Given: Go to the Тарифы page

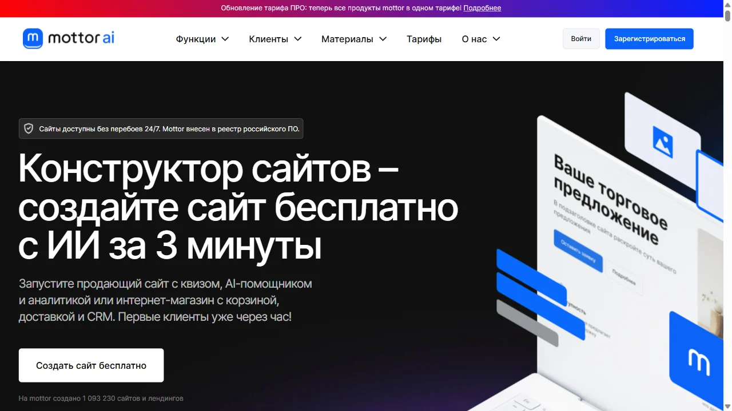Looking at the screenshot, I should point(424,39).
